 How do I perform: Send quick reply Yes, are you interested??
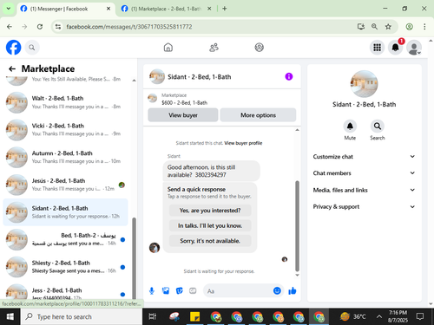tap(210, 211)
